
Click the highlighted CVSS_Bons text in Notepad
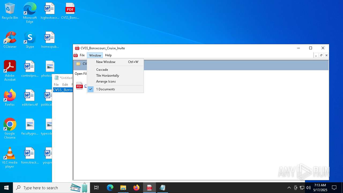coord(63,90)
